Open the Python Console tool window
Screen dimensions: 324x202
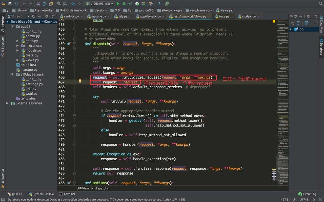coord(42,194)
